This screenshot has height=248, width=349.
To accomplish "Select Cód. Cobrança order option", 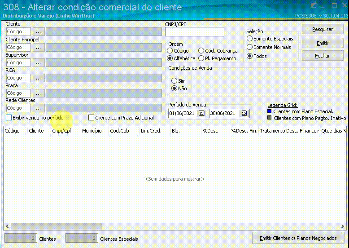I will pos(201,51).
